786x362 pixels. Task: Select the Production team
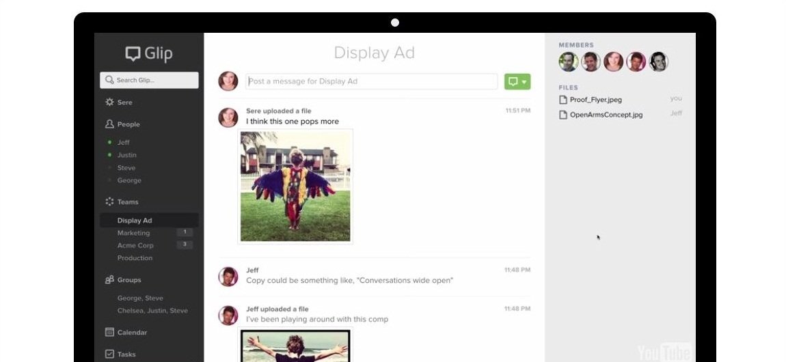click(135, 258)
